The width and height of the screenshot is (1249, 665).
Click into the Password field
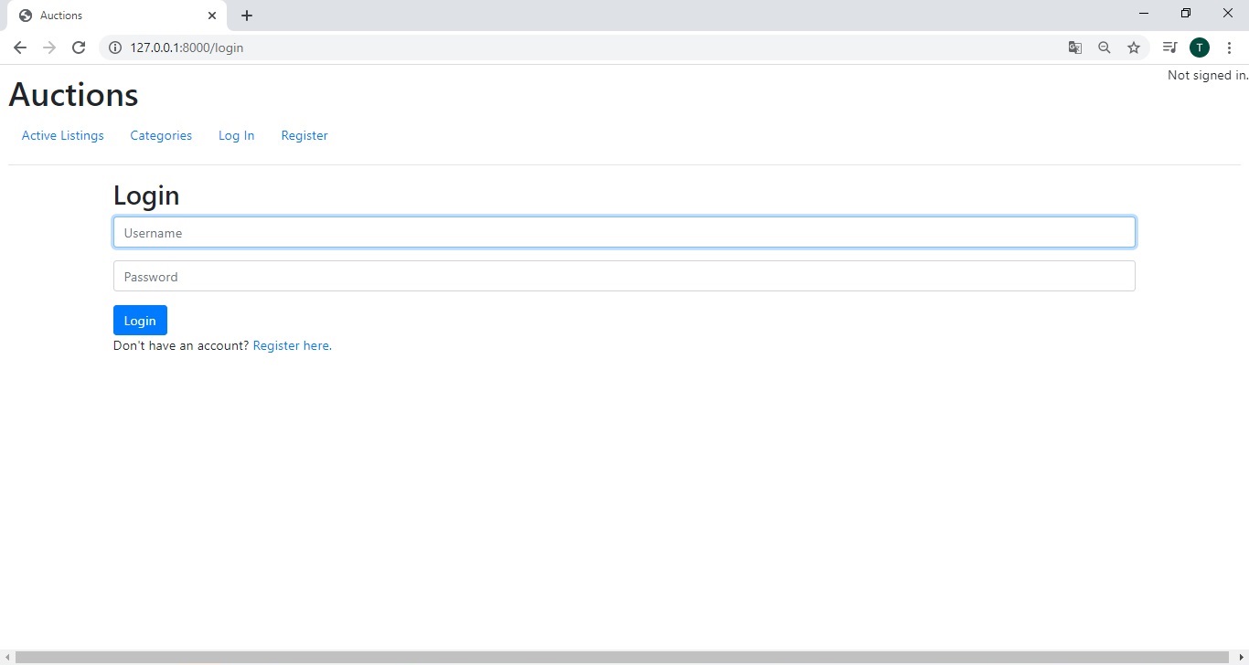coord(624,277)
